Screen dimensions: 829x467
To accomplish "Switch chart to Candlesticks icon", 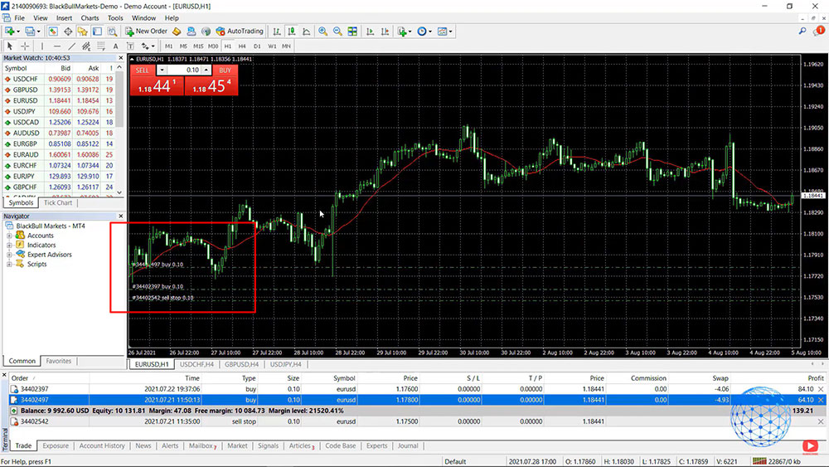I will point(291,32).
